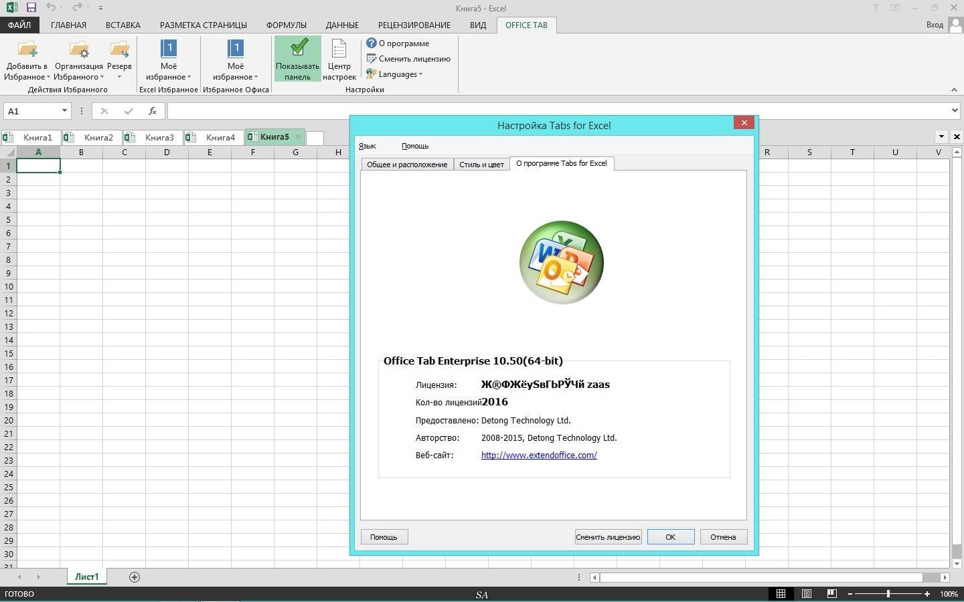
Task: Switch to Page Layout view icon
Action: [x=807, y=593]
